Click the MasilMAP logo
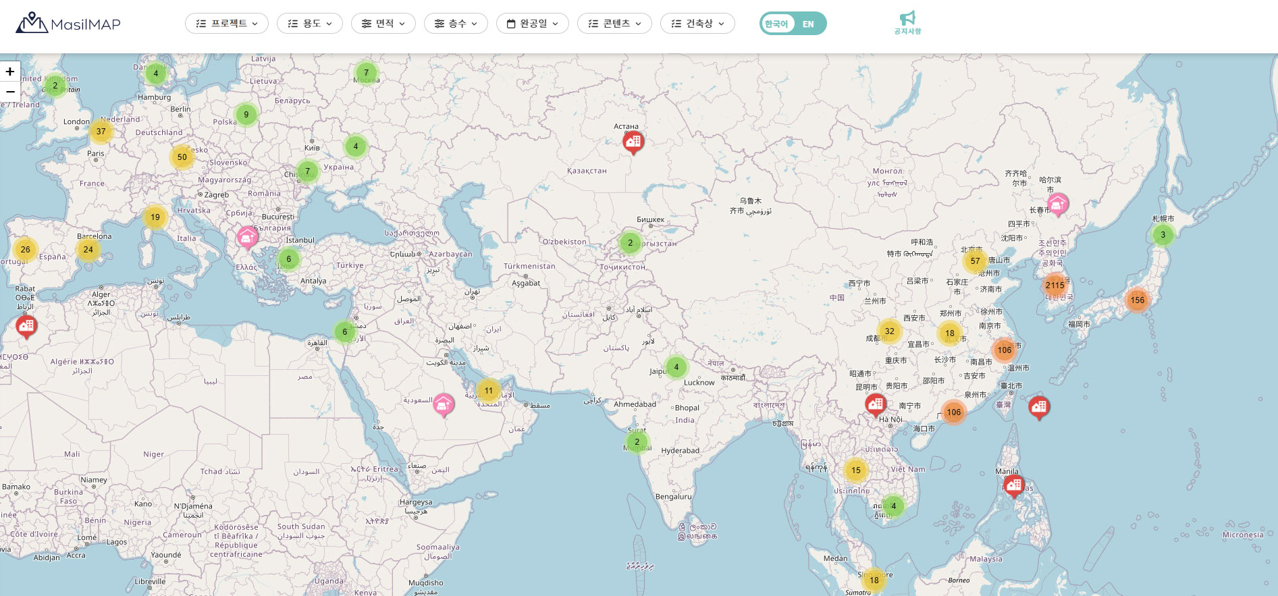Viewport: 1278px width, 596px height. pyautogui.click(x=68, y=24)
